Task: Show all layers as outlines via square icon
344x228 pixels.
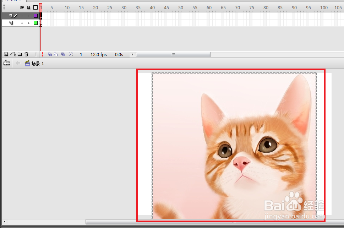Action: tap(35, 7)
